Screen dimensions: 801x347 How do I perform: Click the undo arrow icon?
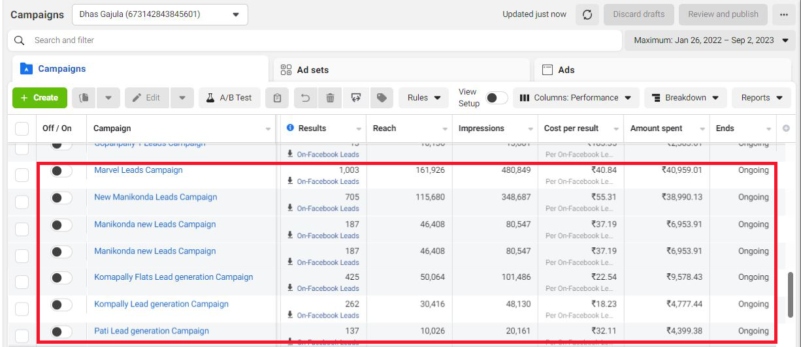(x=305, y=98)
